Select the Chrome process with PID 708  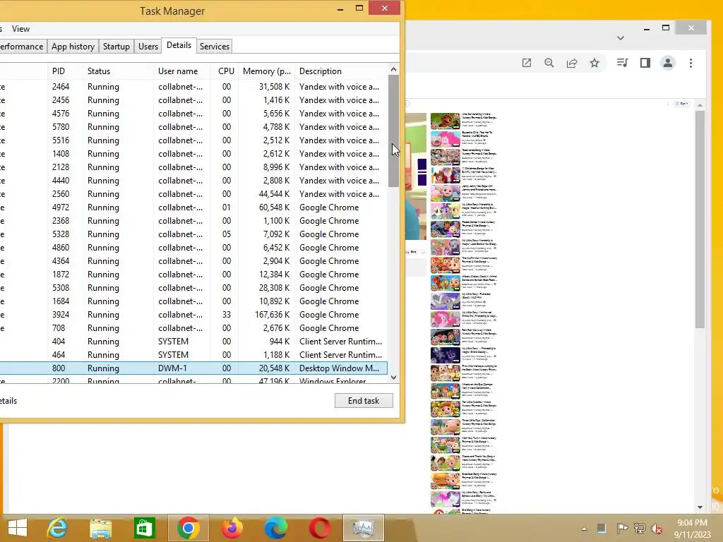pyautogui.click(x=193, y=327)
